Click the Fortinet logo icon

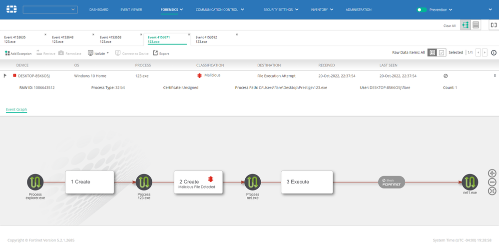pos(11,9)
